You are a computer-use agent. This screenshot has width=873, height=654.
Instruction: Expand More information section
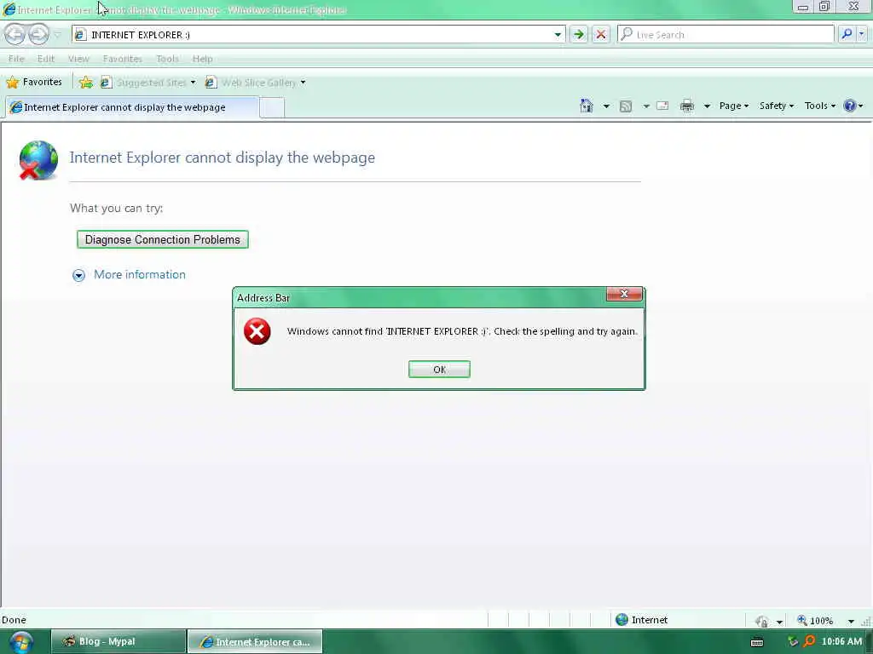(129, 275)
